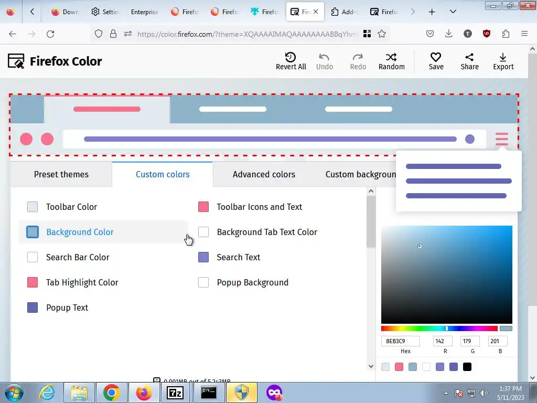Go back to the previous page

pos(13,34)
